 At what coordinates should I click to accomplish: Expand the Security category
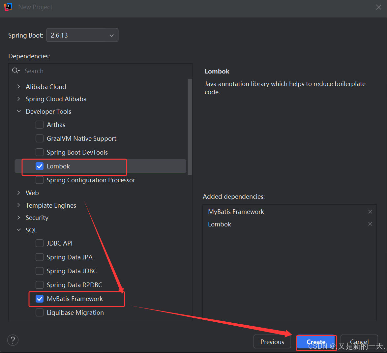[x=19, y=218]
